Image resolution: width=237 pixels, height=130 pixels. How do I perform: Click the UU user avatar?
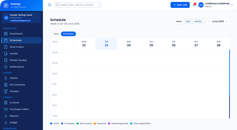(201, 5)
